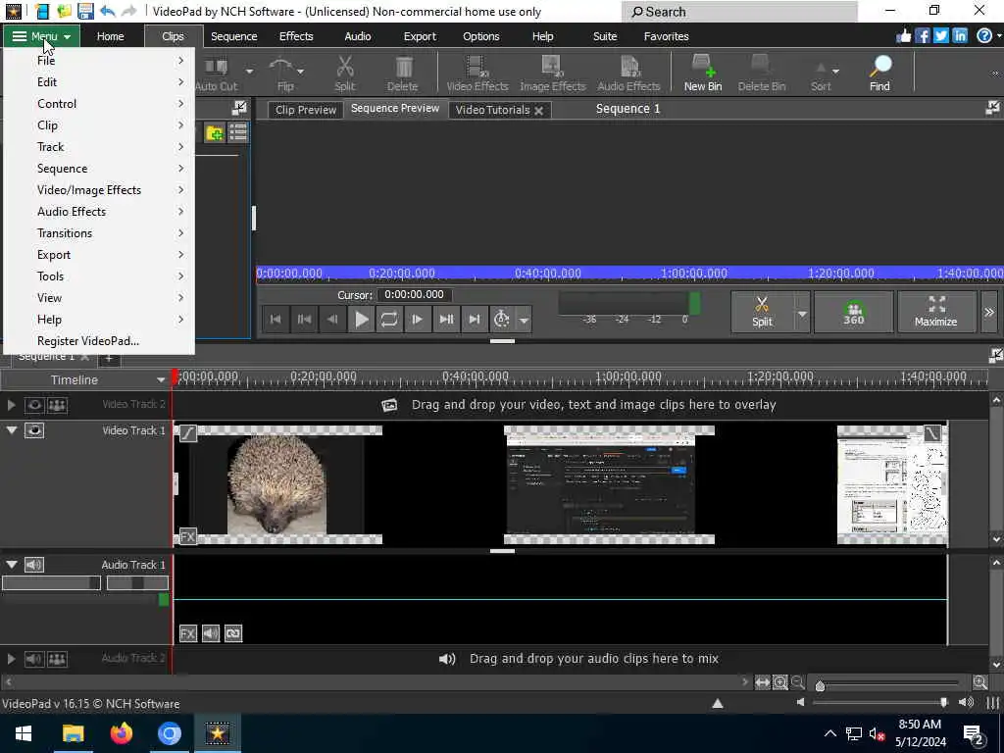Open Firefox from the taskbar

[x=121, y=733]
